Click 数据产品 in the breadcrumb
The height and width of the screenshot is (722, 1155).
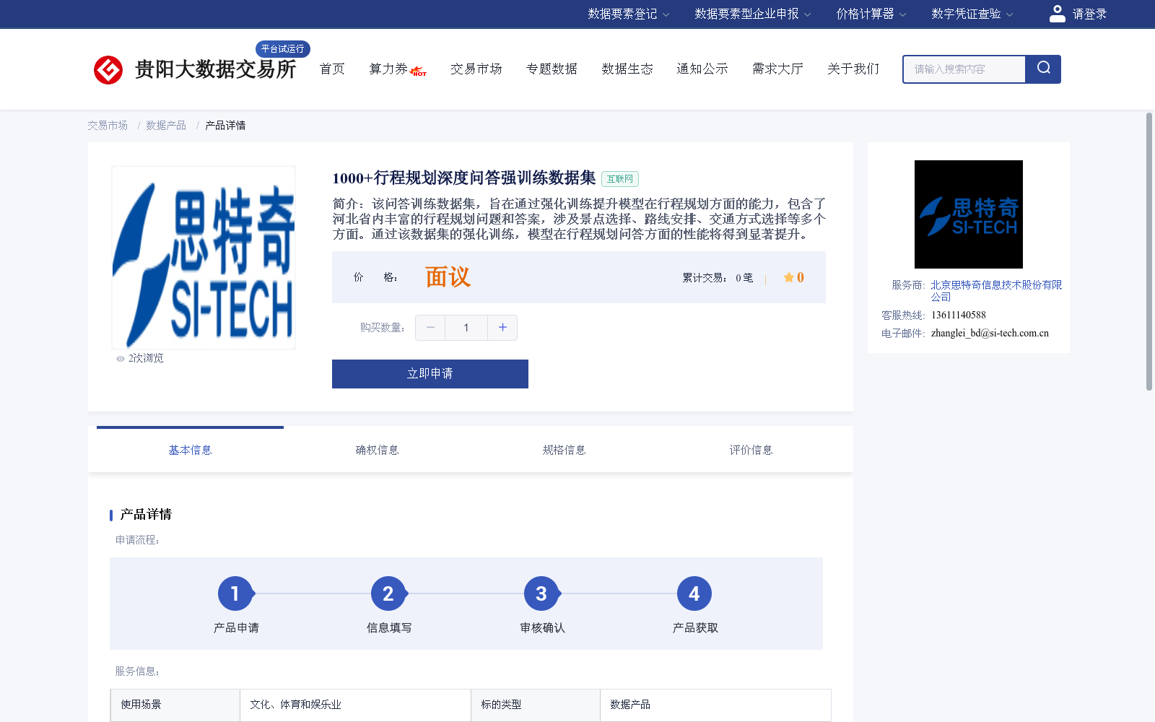click(166, 126)
